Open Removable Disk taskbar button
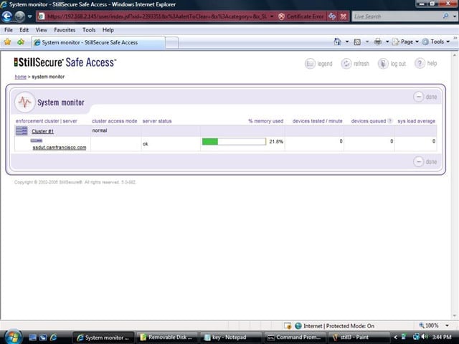 point(167,338)
